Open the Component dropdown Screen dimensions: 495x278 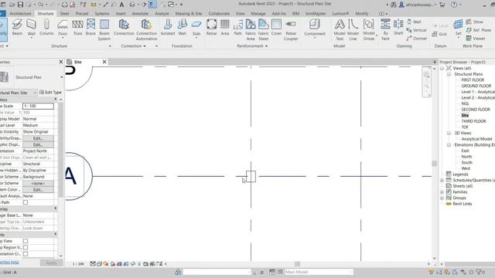click(x=315, y=38)
